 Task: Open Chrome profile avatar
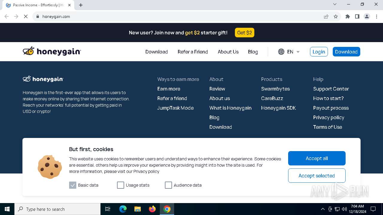[367, 16]
